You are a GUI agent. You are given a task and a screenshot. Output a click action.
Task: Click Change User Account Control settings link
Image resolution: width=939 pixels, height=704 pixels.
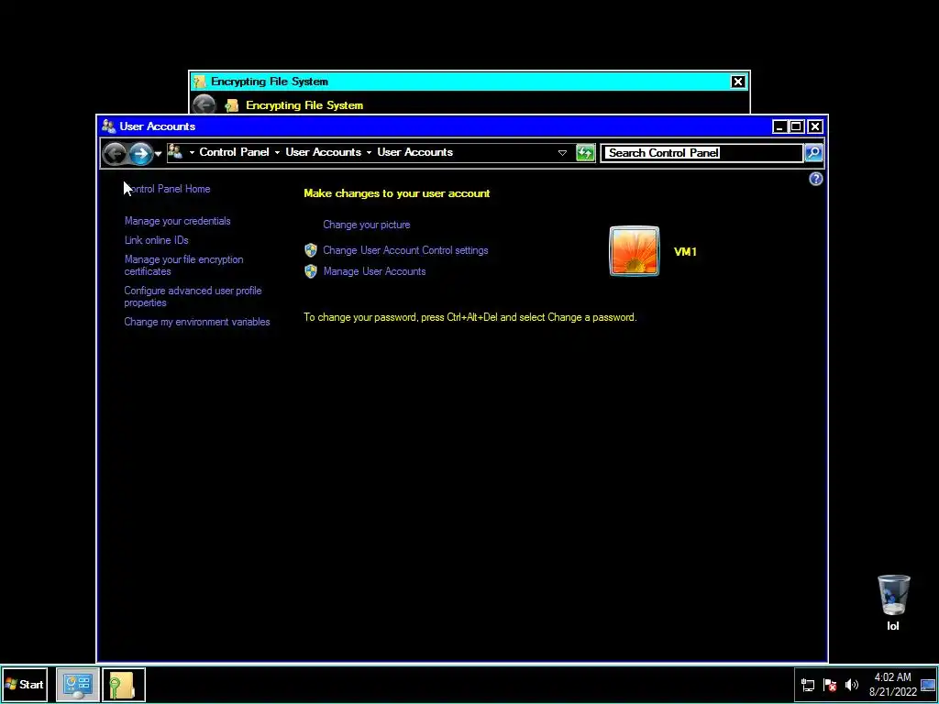coord(405,250)
